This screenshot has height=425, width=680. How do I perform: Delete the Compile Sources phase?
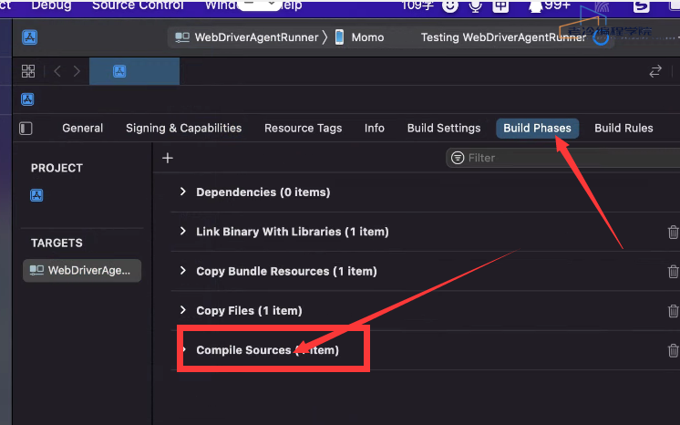[673, 350]
